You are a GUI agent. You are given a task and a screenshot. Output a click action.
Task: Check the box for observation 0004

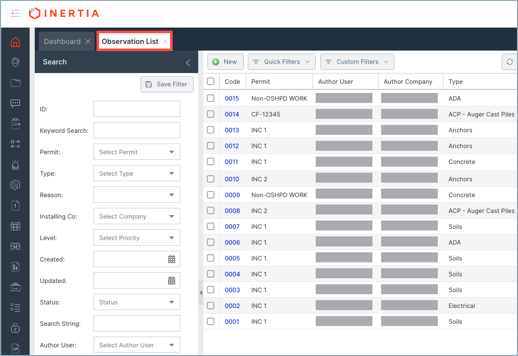click(210, 274)
